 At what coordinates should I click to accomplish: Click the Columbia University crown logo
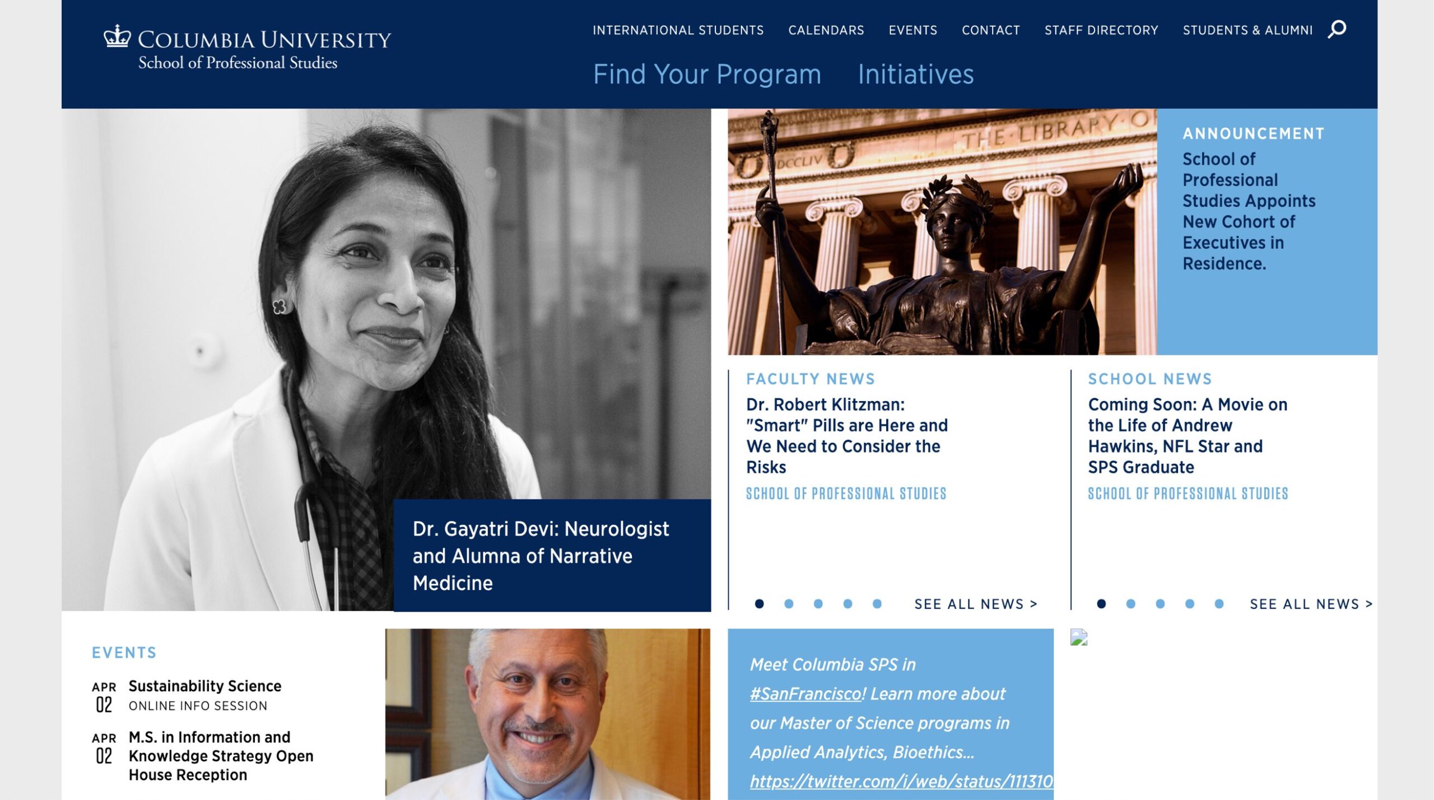point(117,36)
